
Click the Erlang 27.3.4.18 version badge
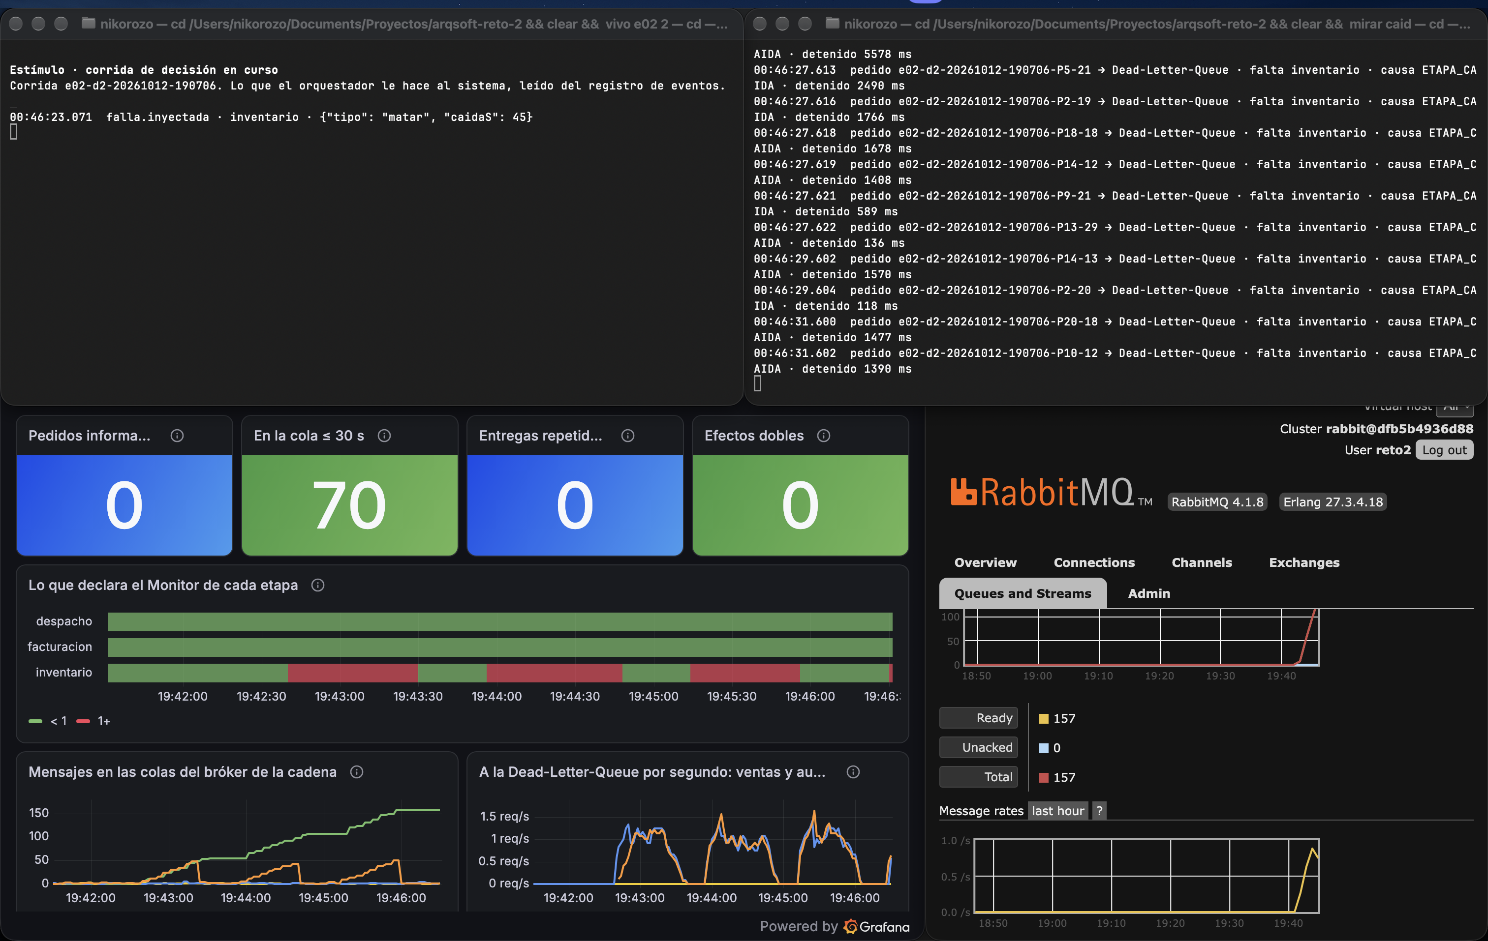(x=1333, y=502)
